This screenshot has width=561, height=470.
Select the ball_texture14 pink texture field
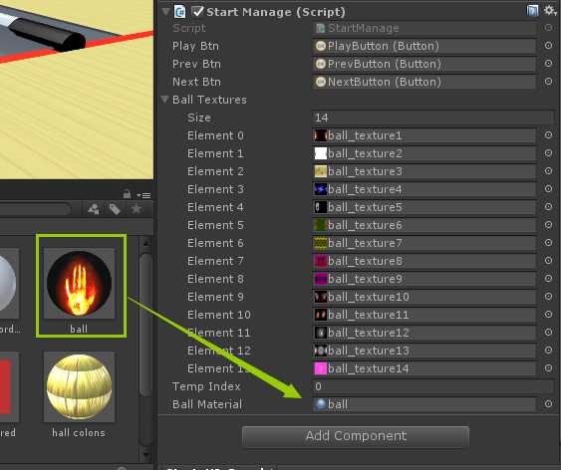click(423, 368)
